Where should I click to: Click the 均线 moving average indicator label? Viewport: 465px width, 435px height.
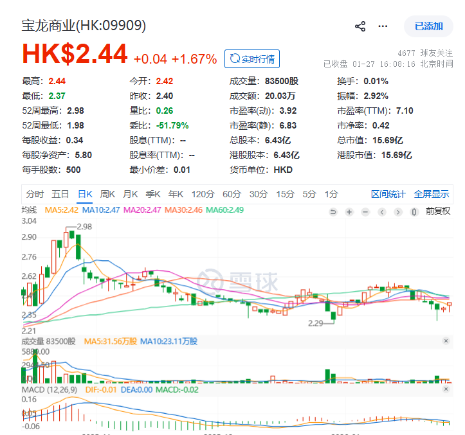click(30, 210)
